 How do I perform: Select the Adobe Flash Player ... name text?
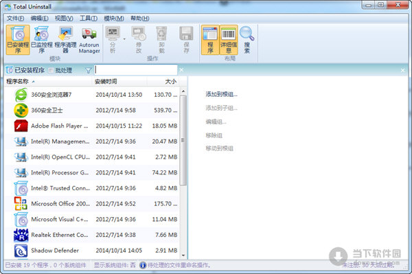pyautogui.click(x=60, y=126)
